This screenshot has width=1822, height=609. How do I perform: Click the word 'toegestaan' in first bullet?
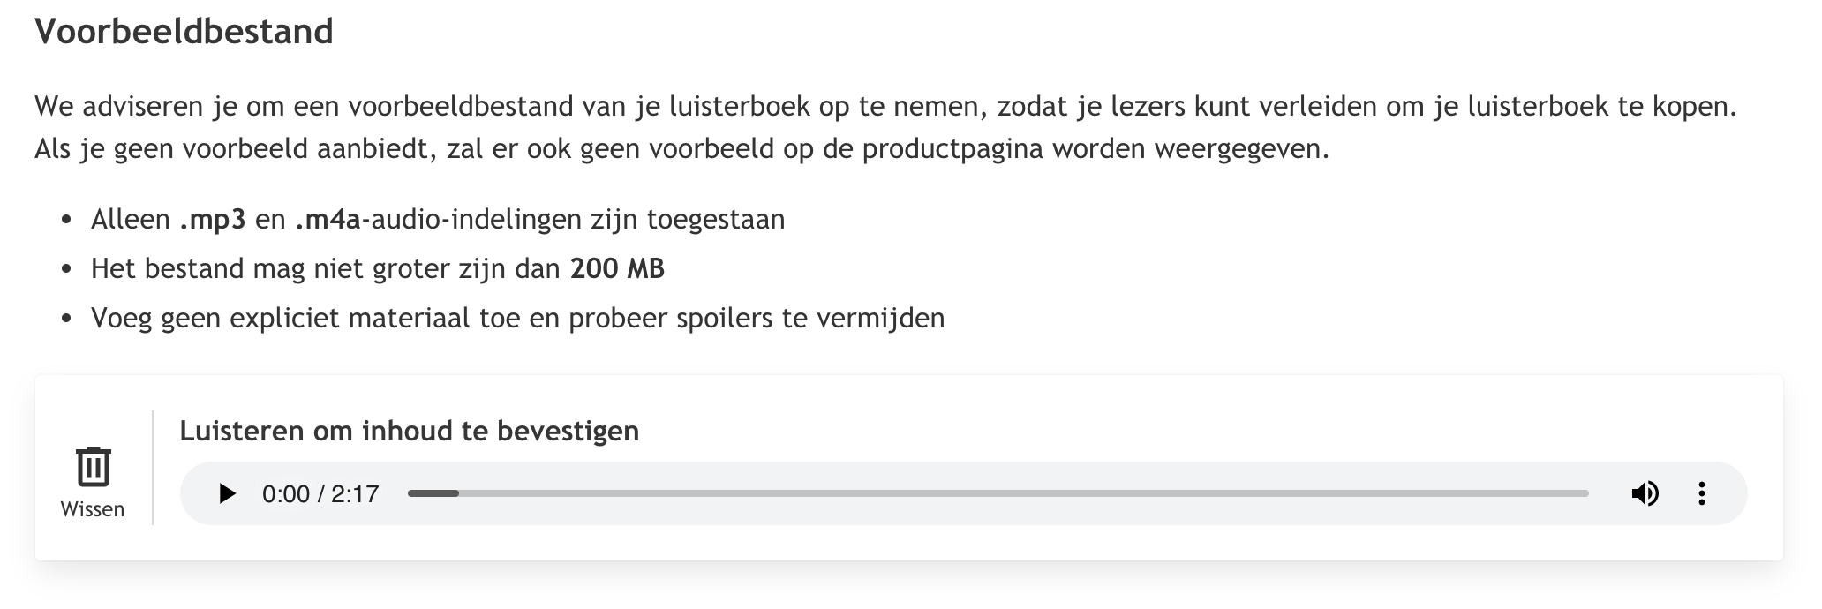(x=716, y=219)
